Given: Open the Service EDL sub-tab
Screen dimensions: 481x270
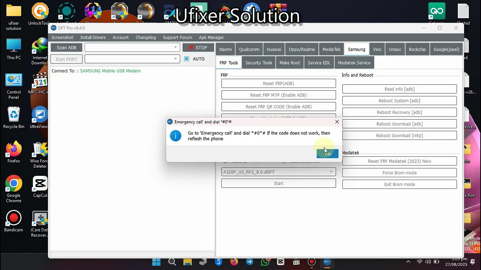Looking at the screenshot, I should pyautogui.click(x=319, y=63).
